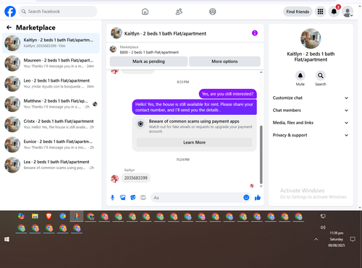Open the Facebook logo home link
The image size is (362, 268).
tap(10, 12)
